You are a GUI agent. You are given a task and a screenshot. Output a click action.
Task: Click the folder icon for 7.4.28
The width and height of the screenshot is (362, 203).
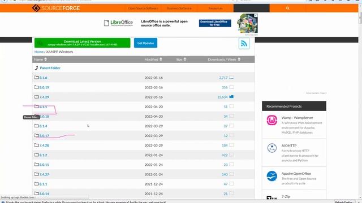click(36, 145)
